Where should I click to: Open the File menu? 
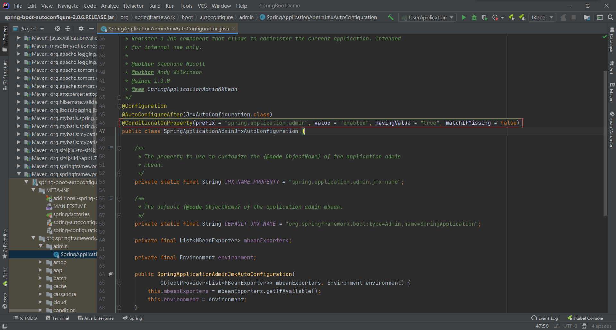[x=18, y=6]
